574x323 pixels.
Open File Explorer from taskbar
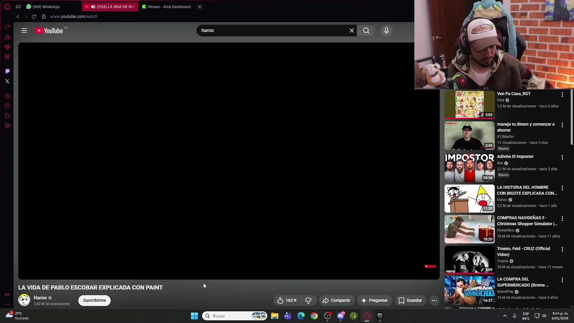click(274, 316)
